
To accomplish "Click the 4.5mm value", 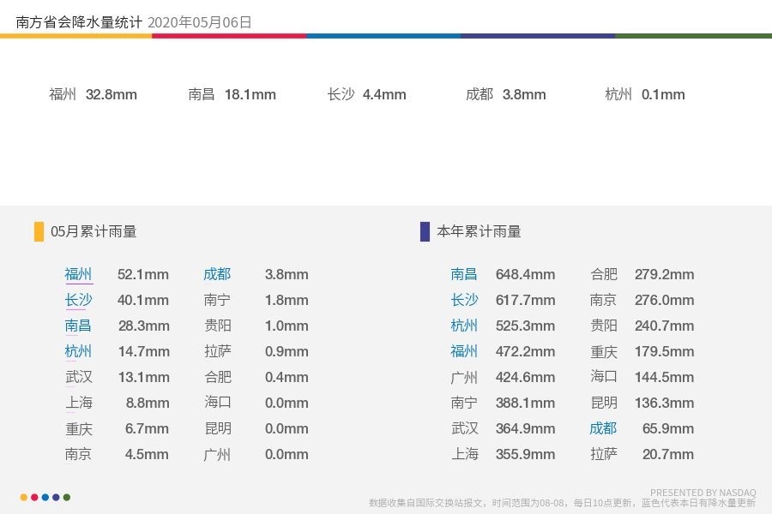I will tap(147, 454).
